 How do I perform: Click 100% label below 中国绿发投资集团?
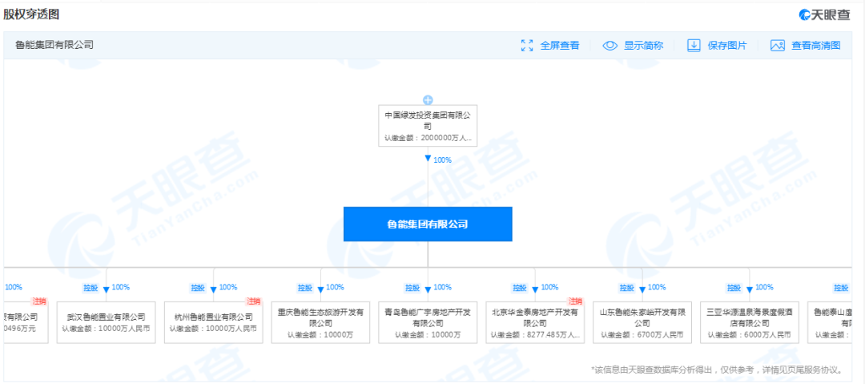(442, 160)
